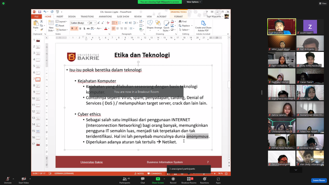Viewport: 329px width, 185px height.
Task: Select slide 17 thumbnail
Action: point(38,144)
